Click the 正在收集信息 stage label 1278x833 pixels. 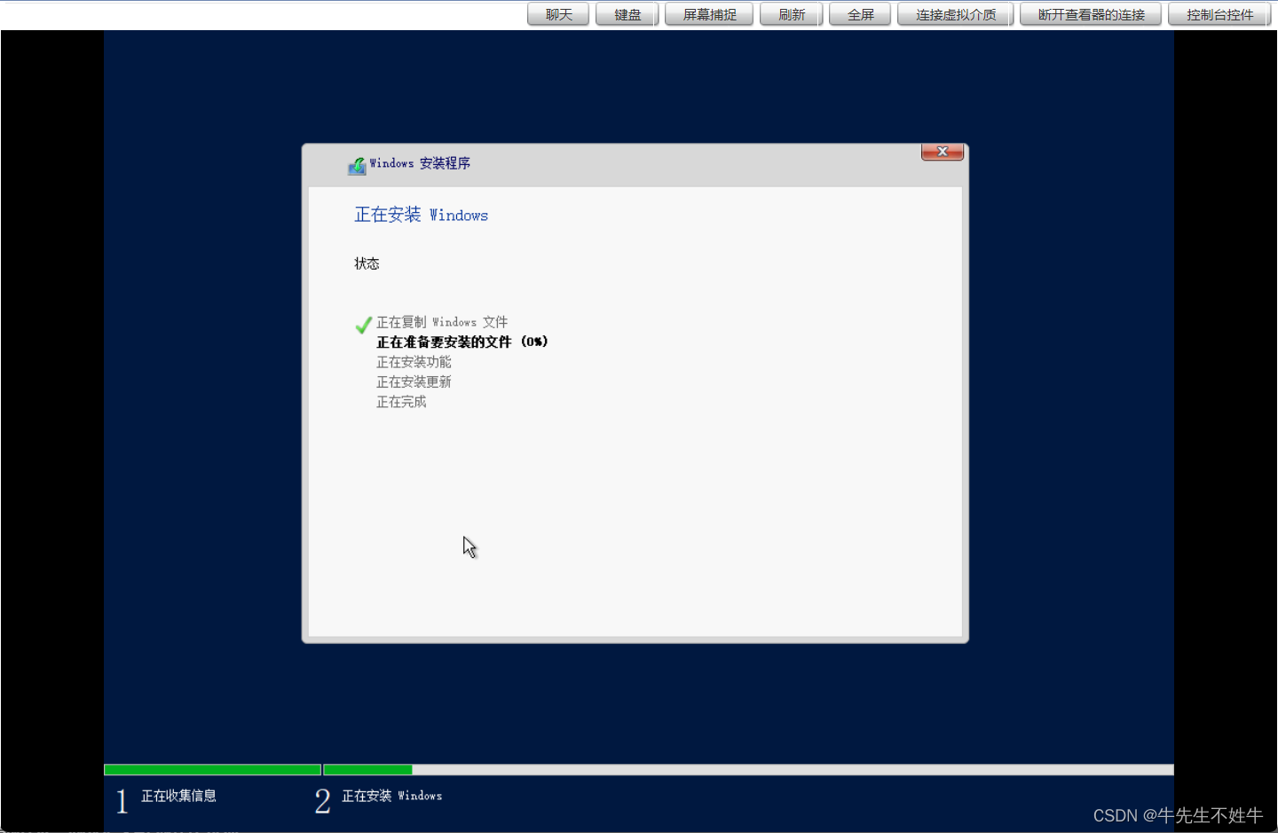(178, 796)
